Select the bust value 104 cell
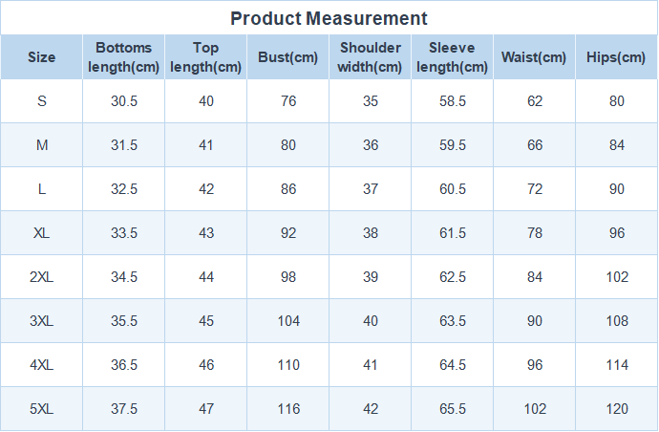This screenshot has width=659, height=432. [287, 321]
